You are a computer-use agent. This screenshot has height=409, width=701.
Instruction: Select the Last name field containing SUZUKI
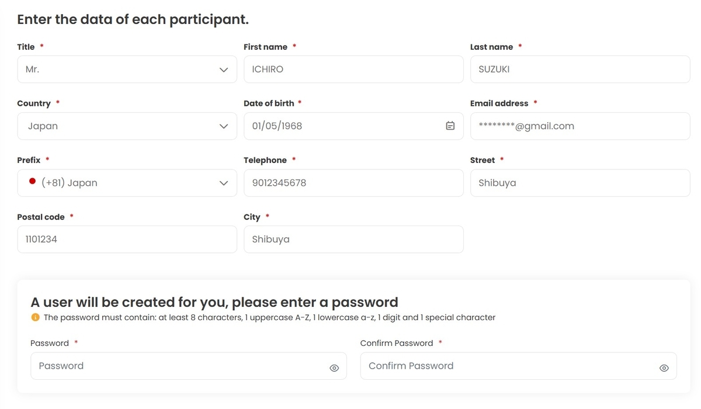580,69
